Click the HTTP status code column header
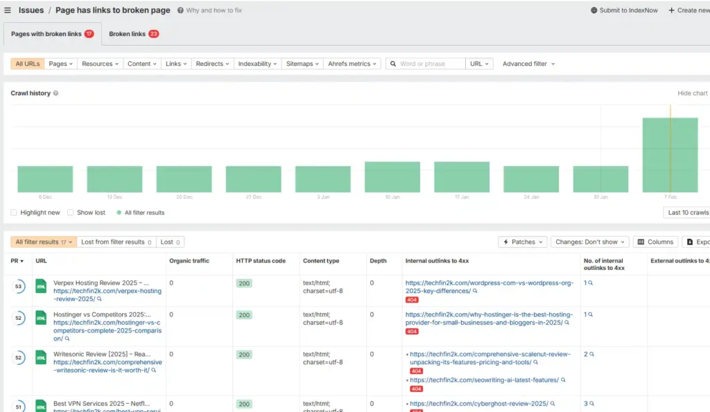The height and width of the screenshot is (412, 710). pos(261,261)
